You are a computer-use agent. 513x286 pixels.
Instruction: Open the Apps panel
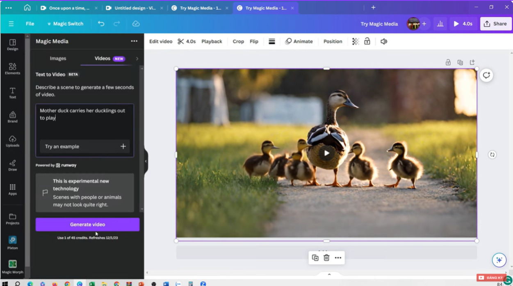[12, 189]
